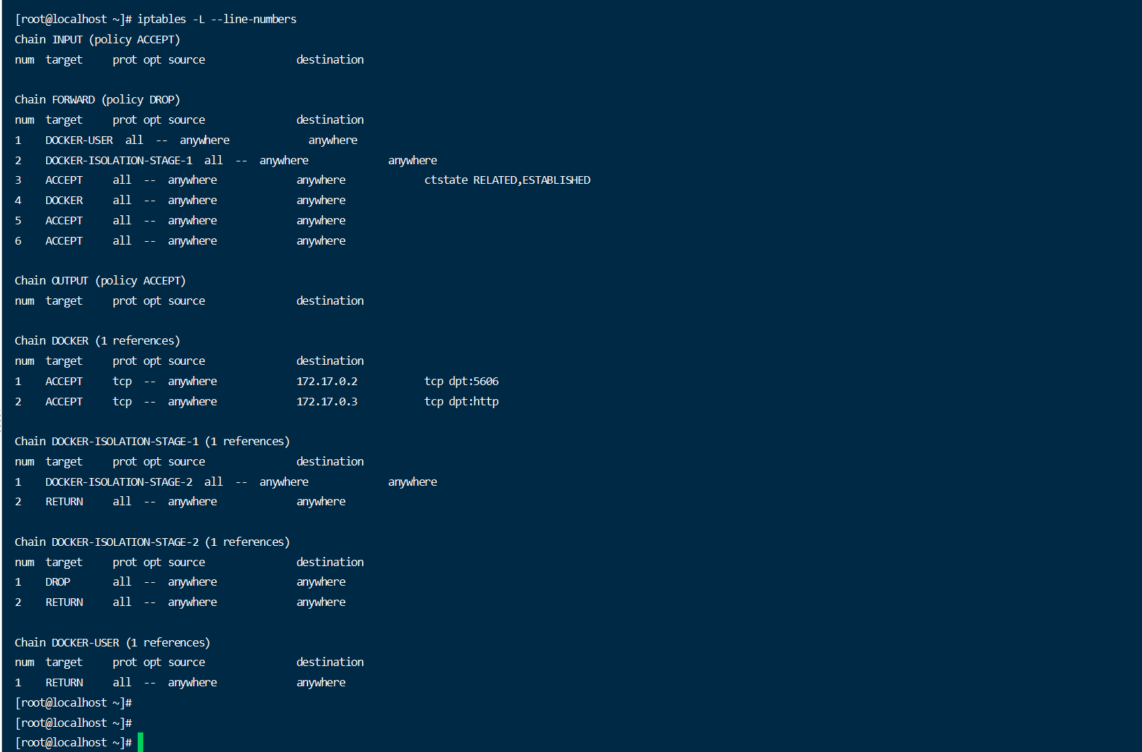Click the DROP target in STAGE-2 chain

point(58,582)
